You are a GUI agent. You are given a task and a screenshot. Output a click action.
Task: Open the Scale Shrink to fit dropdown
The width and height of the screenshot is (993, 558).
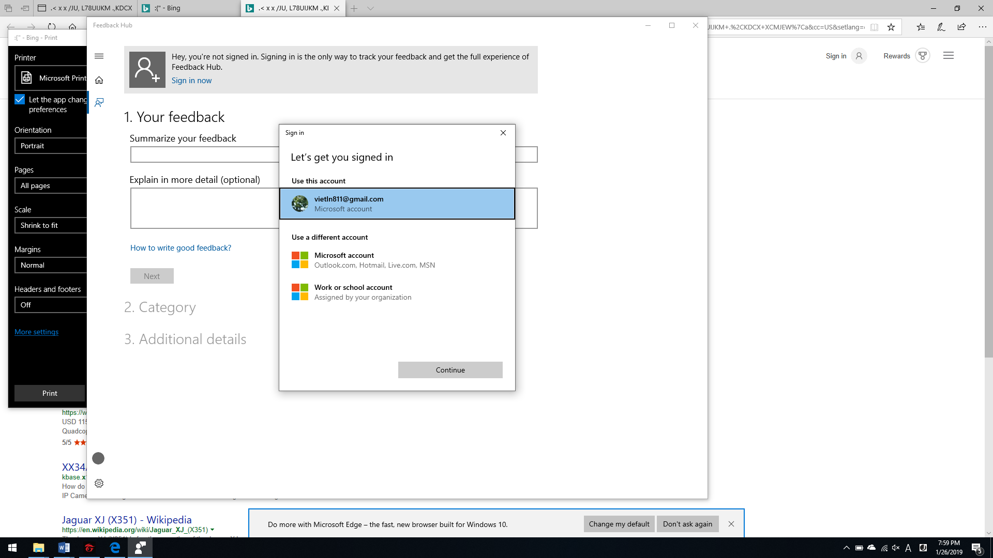pos(51,225)
